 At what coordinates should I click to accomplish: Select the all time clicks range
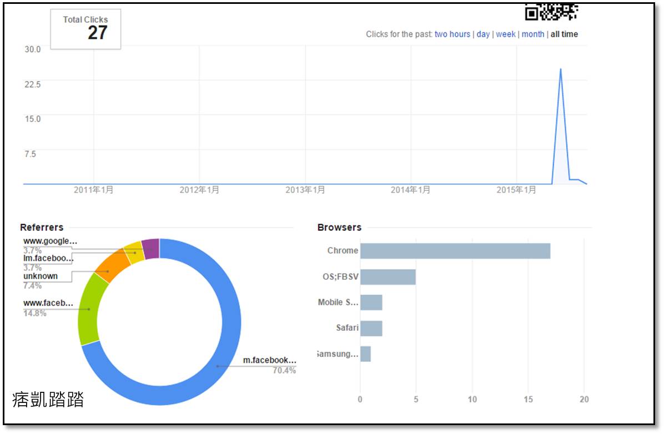[x=564, y=34]
